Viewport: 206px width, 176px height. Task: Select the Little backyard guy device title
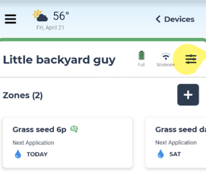(x=59, y=60)
